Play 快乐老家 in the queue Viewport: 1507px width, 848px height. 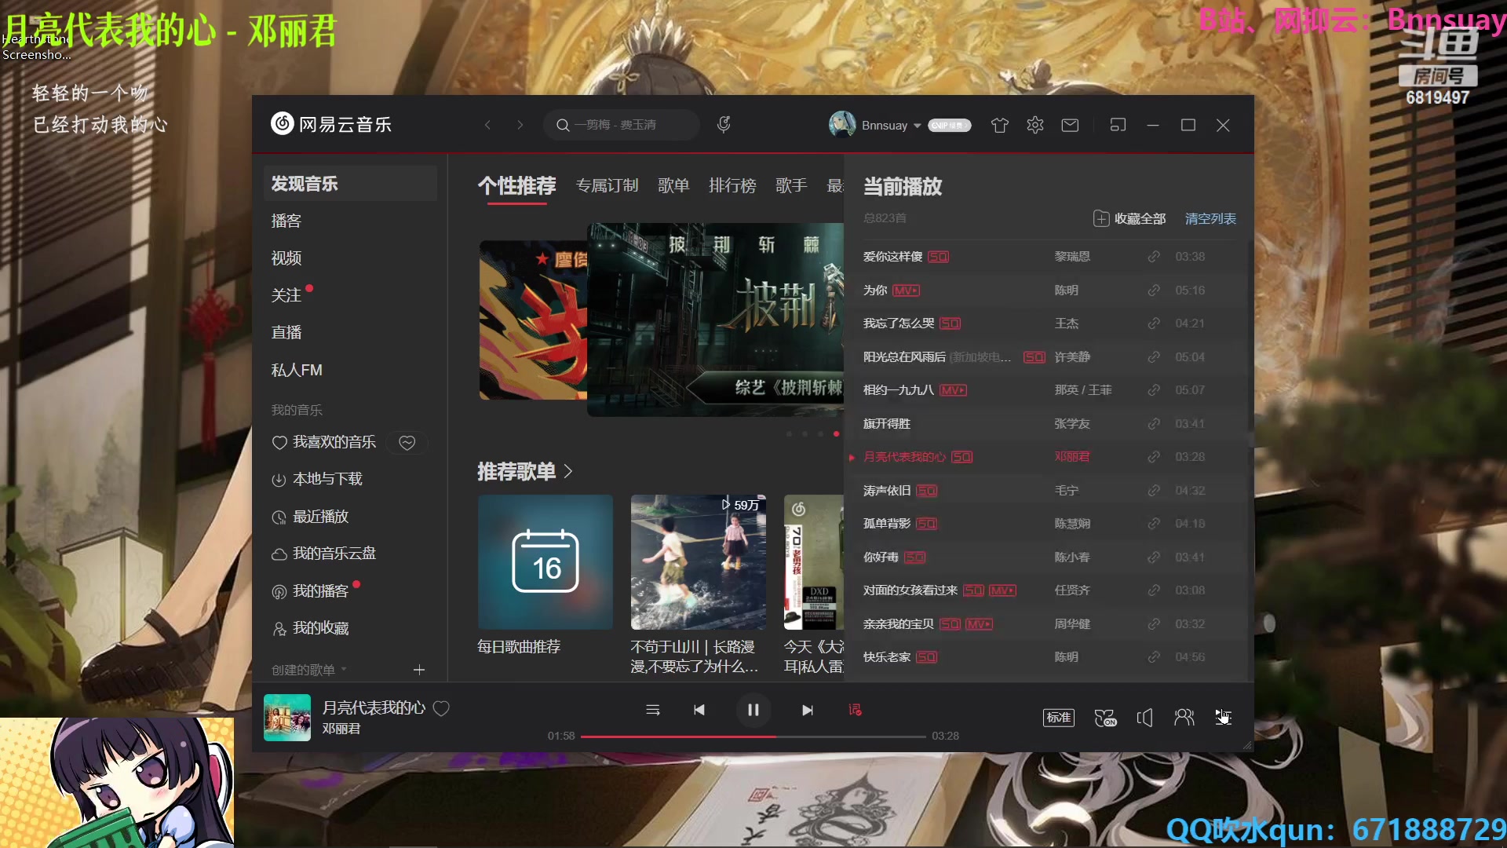coord(887,657)
